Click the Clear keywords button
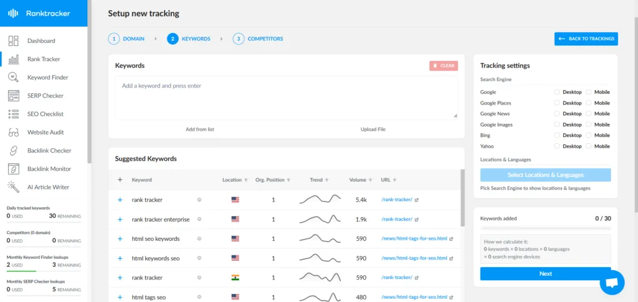638x302 pixels. point(444,66)
